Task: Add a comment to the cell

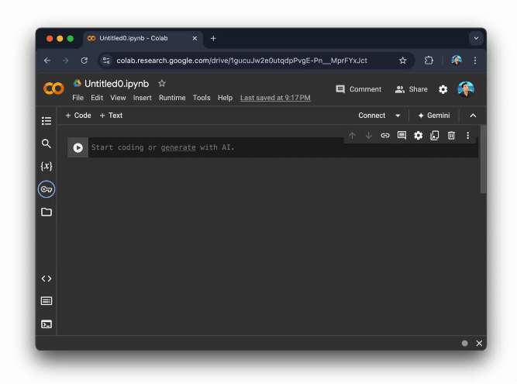Action: point(402,136)
